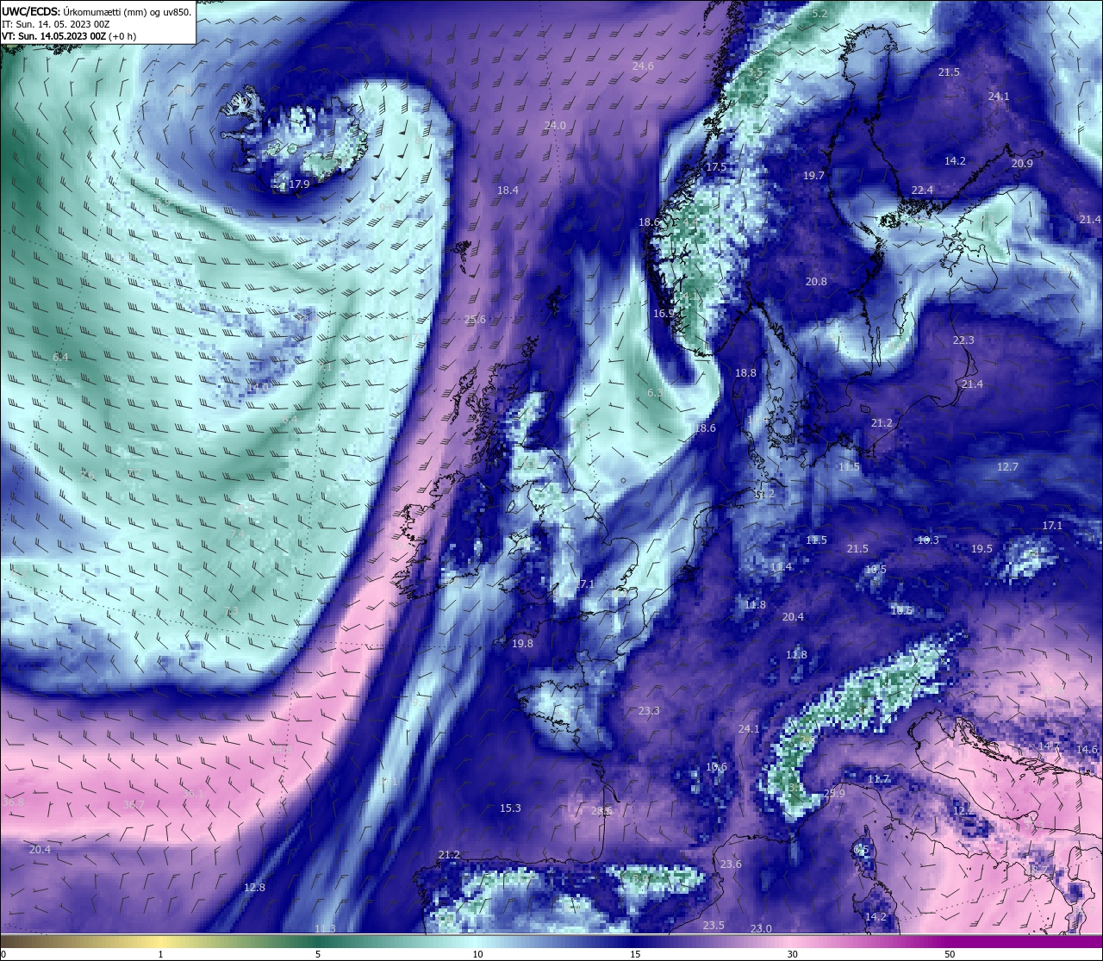The image size is (1103, 961).
Task: Click the 12.7 map value
Action: click(1007, 467)
